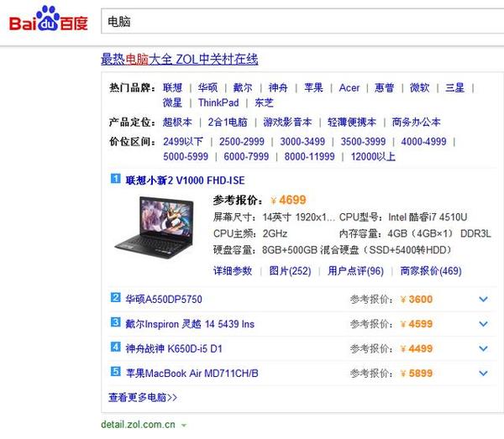Expand the 戴尔Inspiron 灵越 14 row chevron
Viewport: 504px width, 439px height.
coord(483,324)
